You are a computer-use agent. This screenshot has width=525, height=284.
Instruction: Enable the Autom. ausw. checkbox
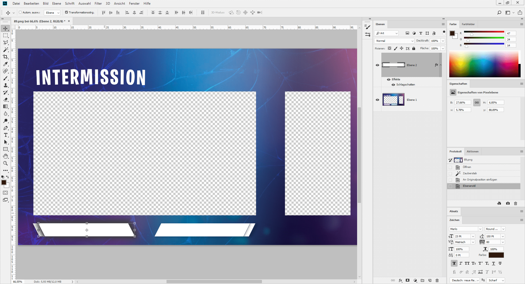click(20, 12)
